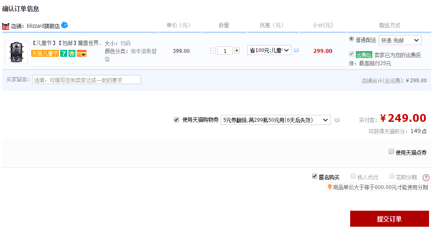Check the 找人代付 option

[x=353, y=176]
